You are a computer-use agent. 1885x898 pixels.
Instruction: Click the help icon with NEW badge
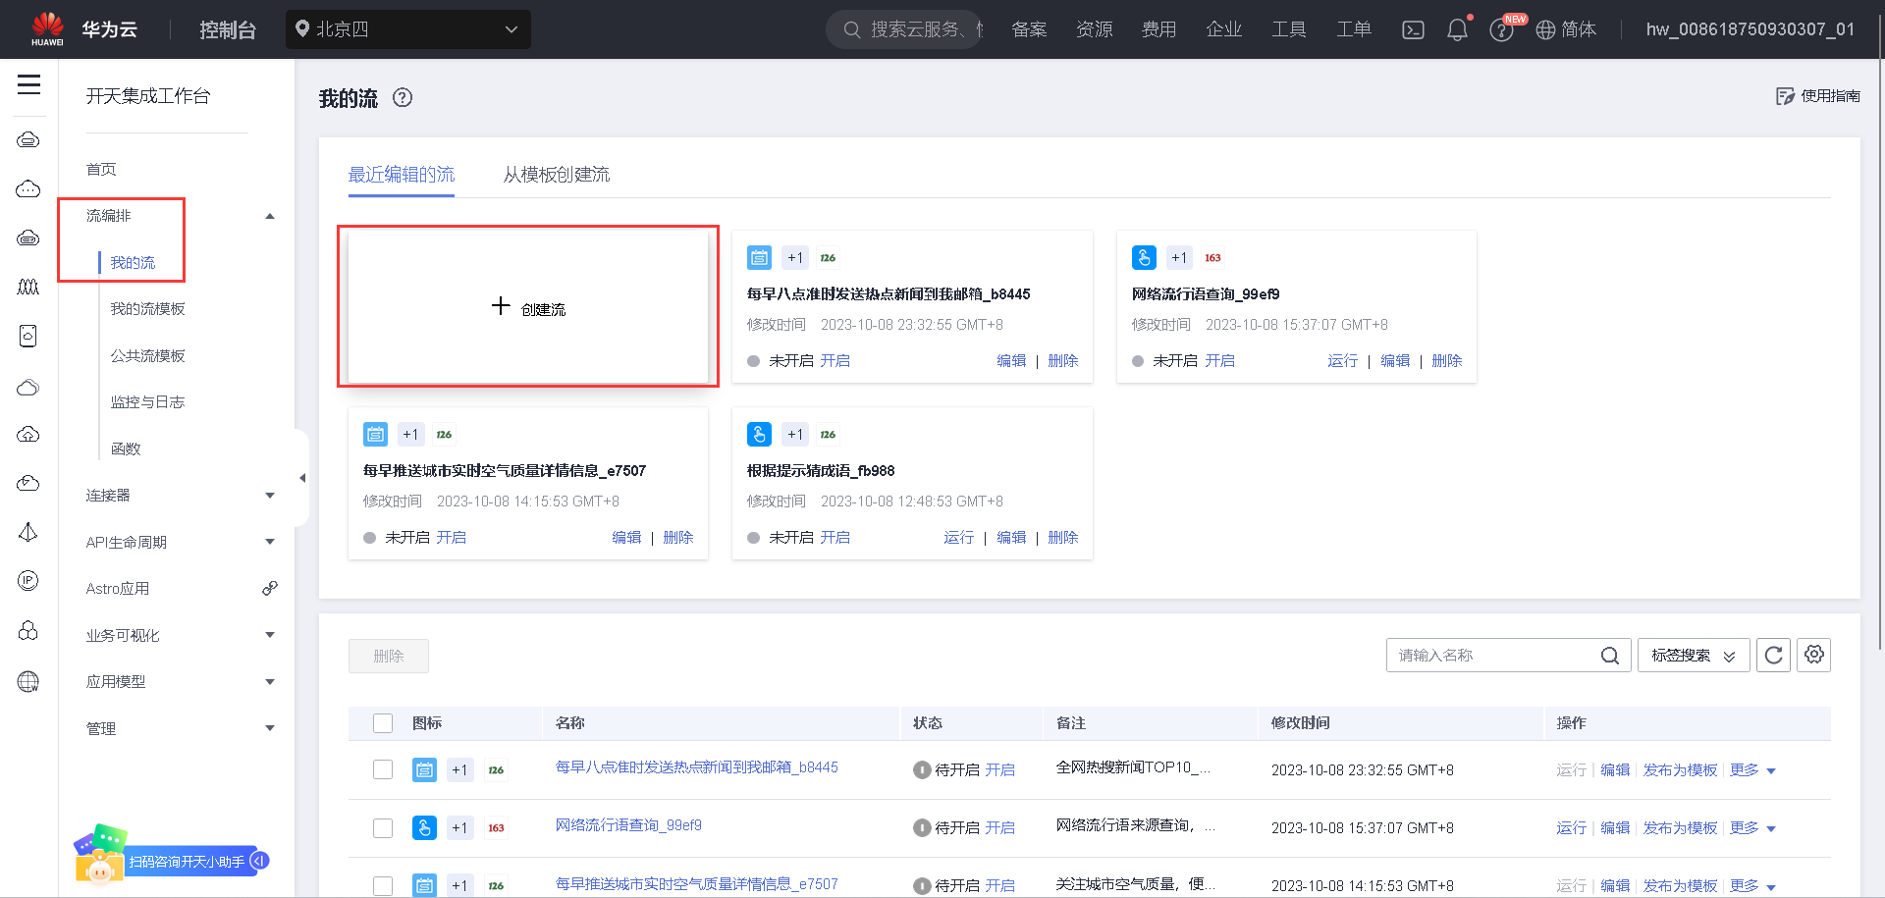coord(1501,29)
